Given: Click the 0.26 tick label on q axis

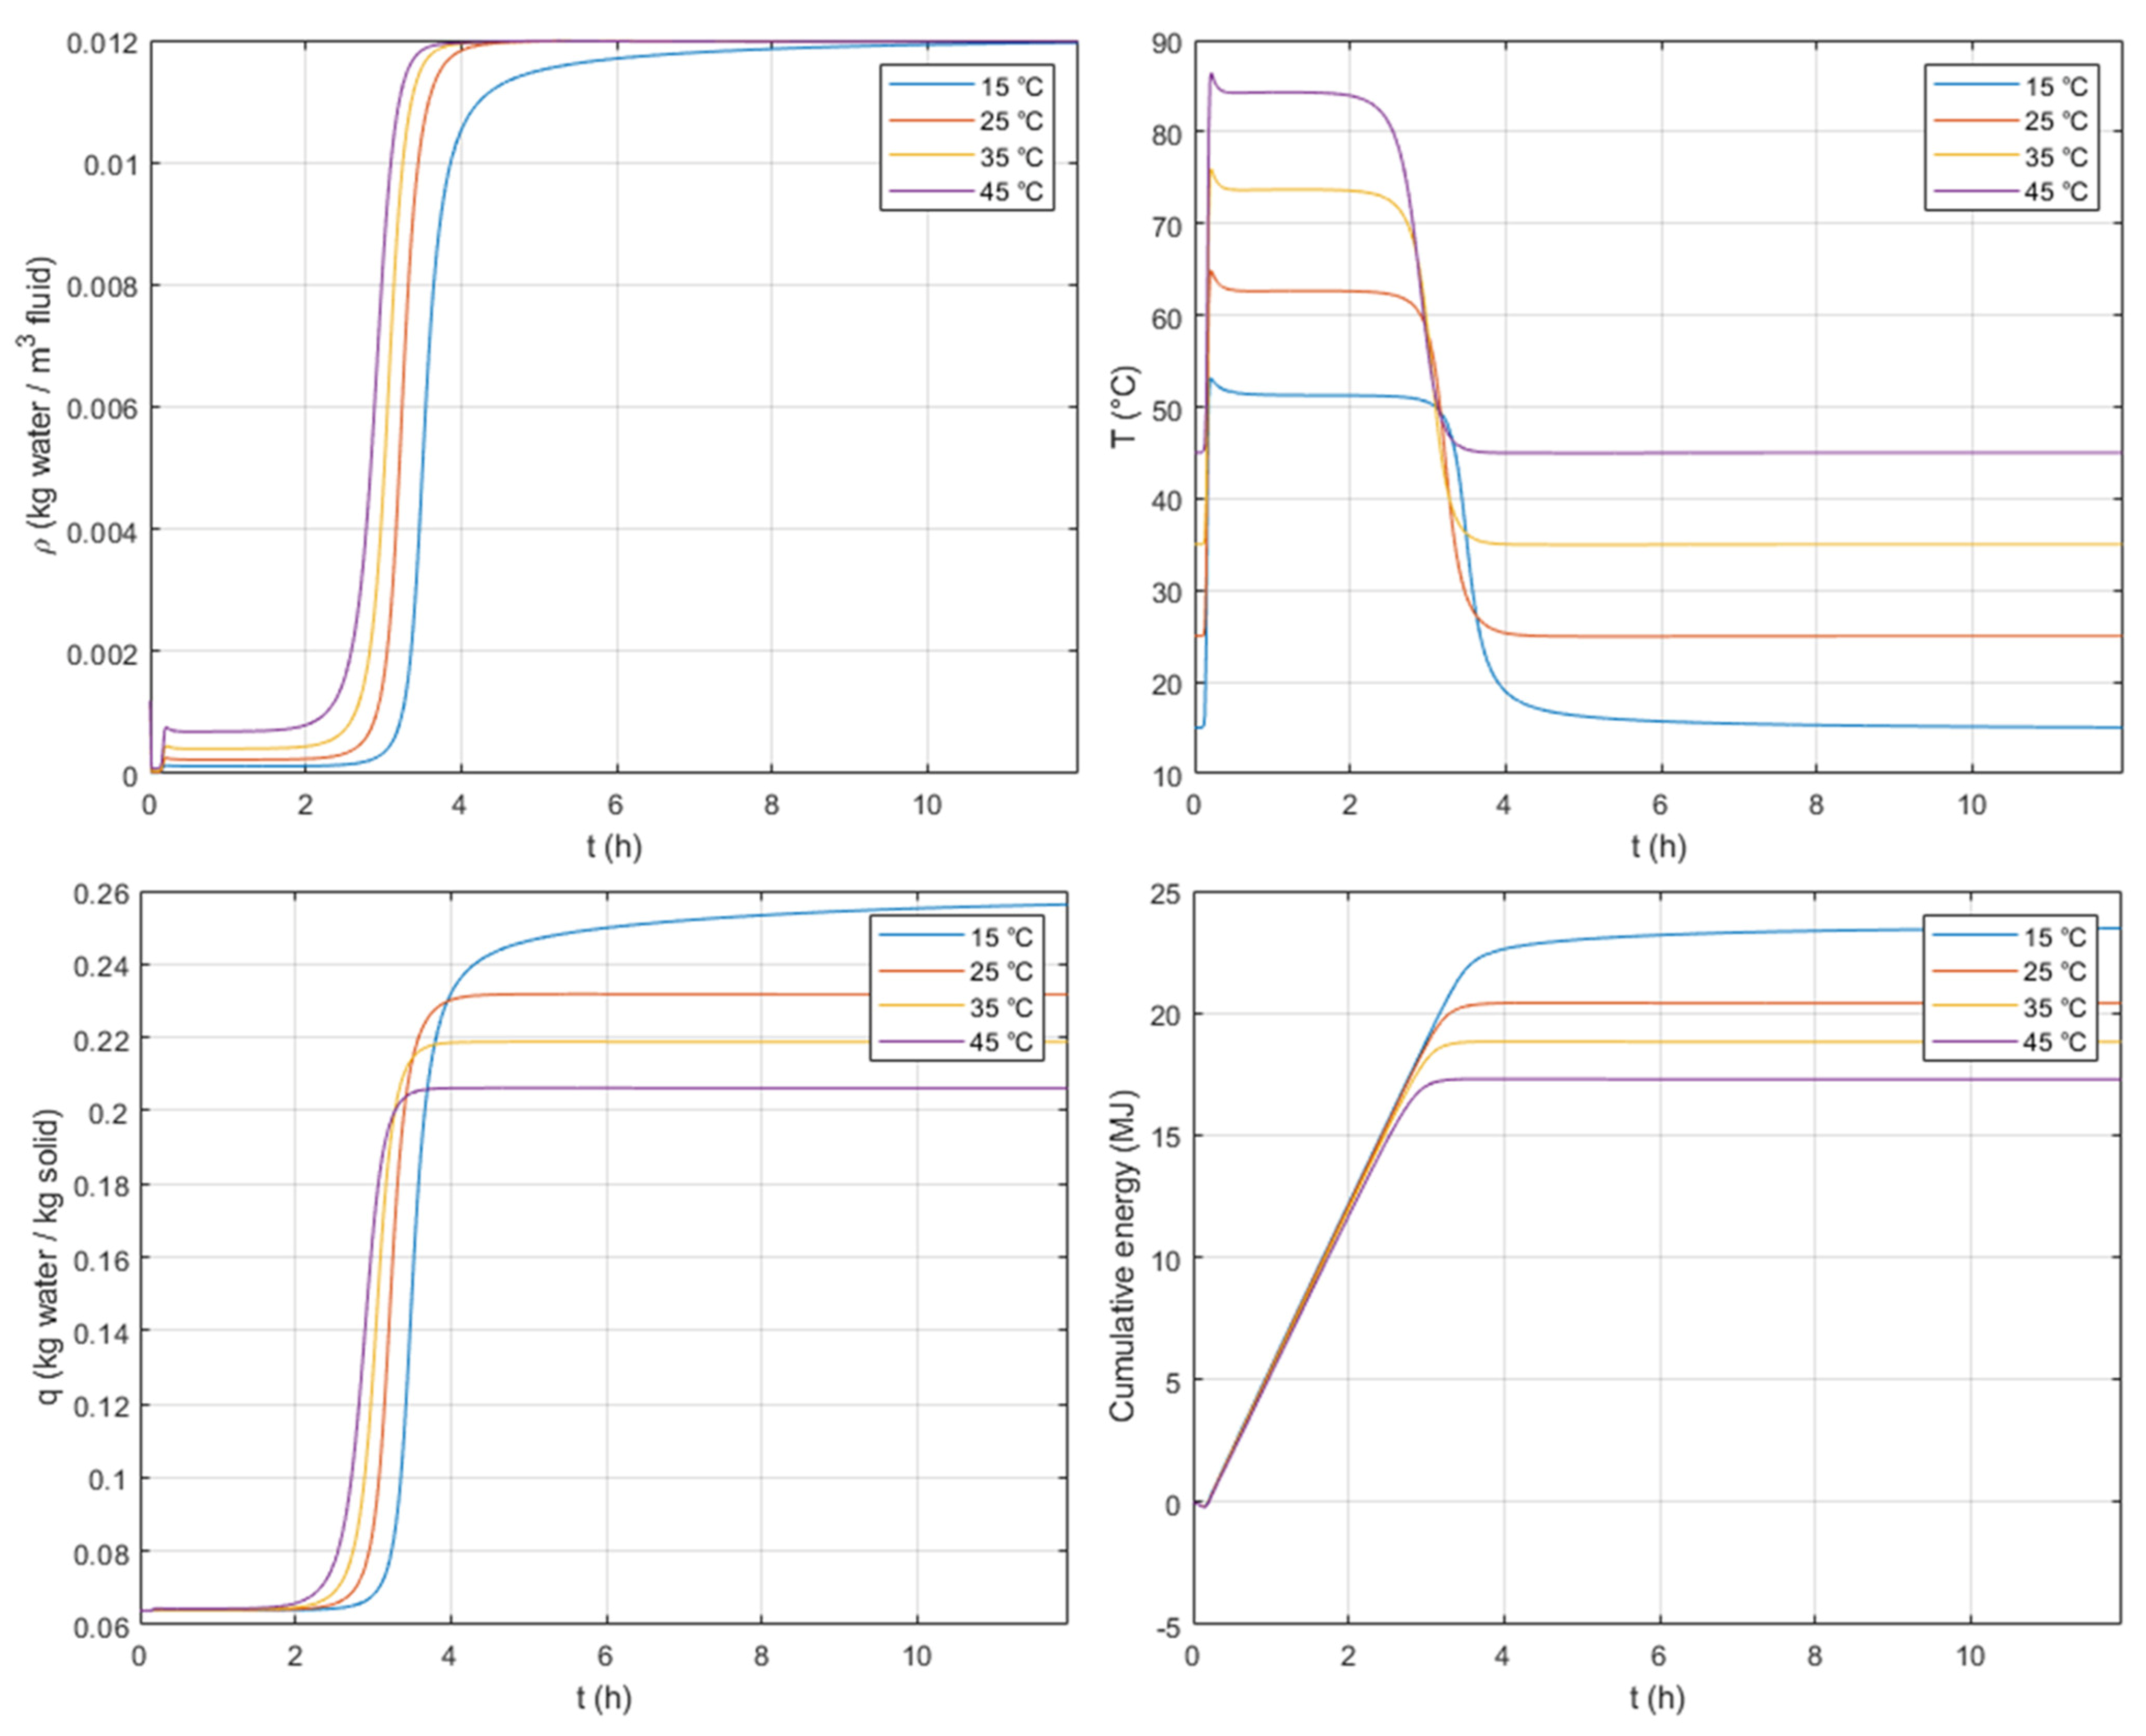Looking at the screenshot, I should pos(101,893).
